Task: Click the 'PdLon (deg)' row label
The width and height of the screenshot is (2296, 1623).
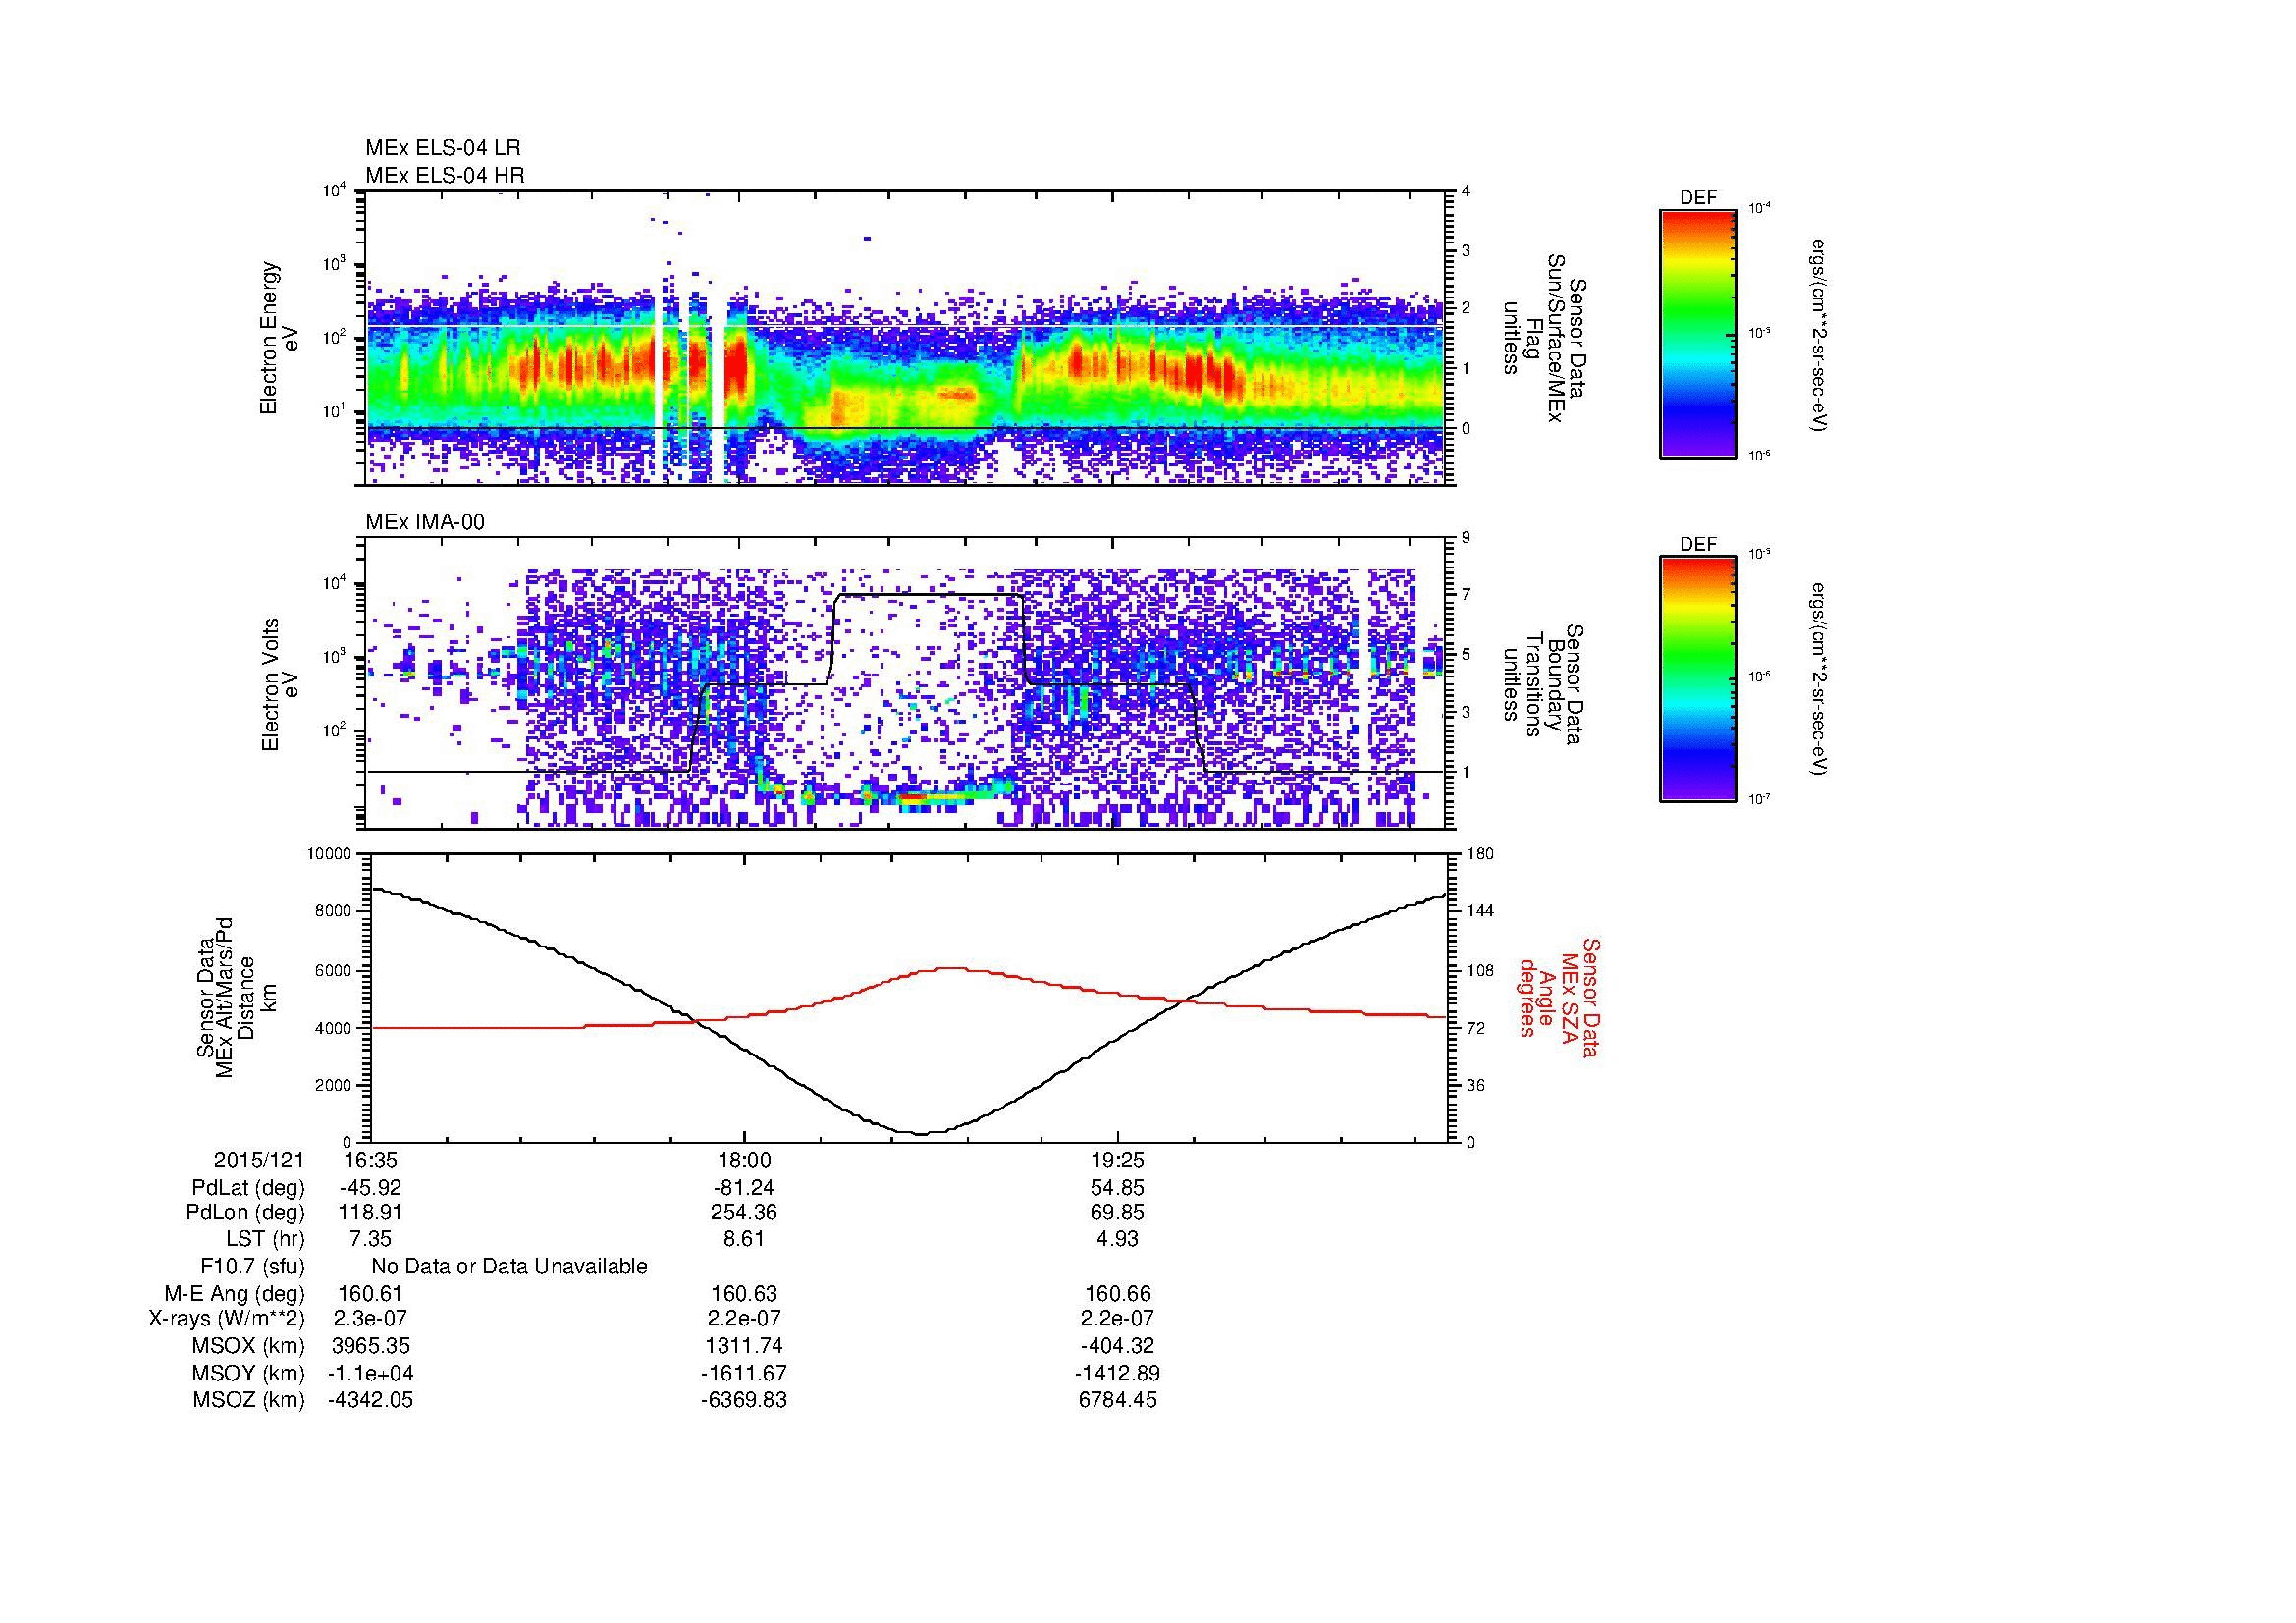Action: (245, 1213)
